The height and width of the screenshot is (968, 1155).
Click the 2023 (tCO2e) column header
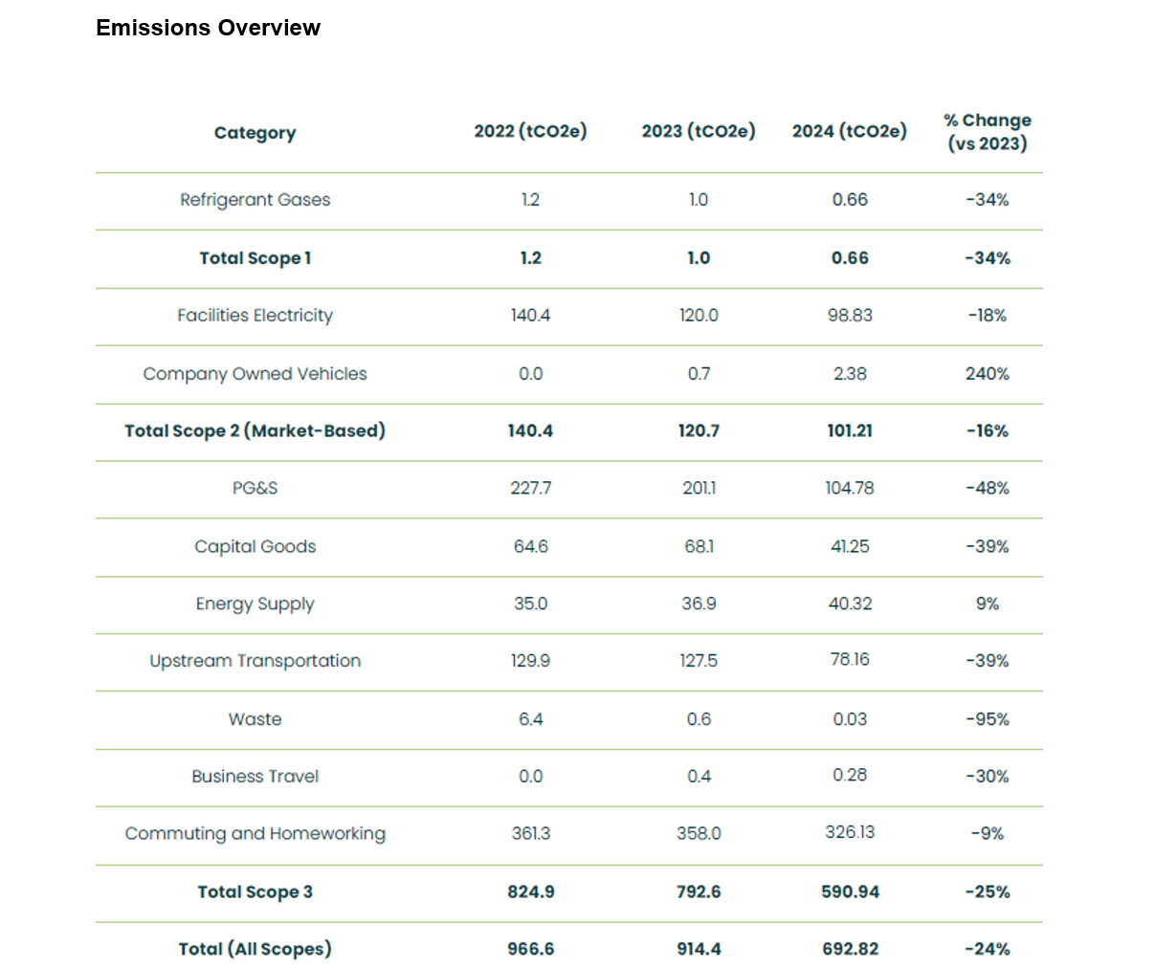coord(699,131)
